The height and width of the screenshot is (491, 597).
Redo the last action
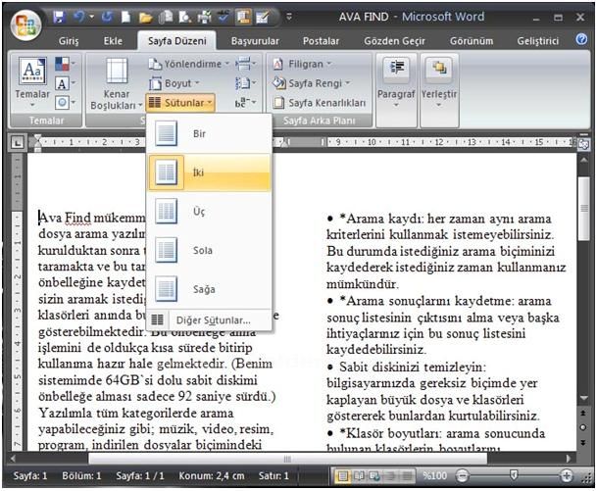tap(108, 17)
